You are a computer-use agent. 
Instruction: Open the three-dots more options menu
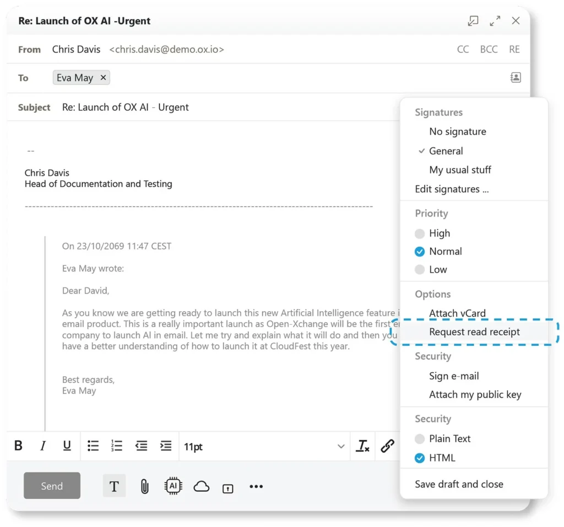(256, 486)
